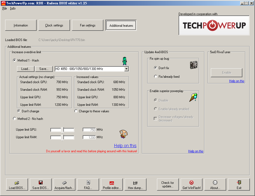The width and height of the screenshot is (255, 196).
Task: Click the 680 MHz increased GPU clock value
Action: [119, 82]
